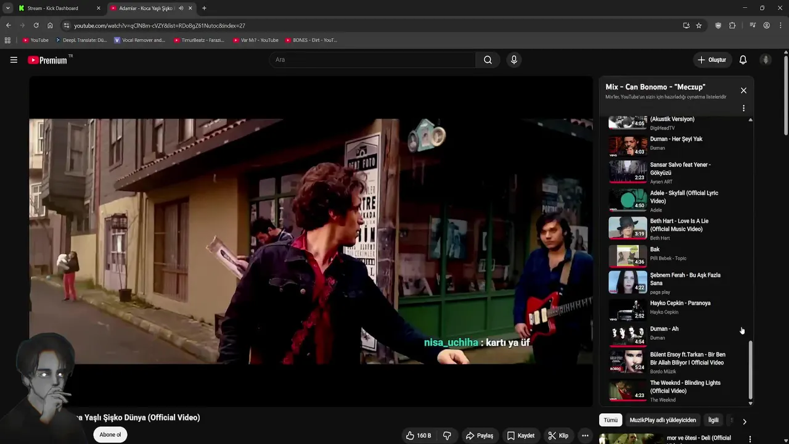The height and width of the screenshot is (444, 789).
Task: Open the apps grid in the bookmarks bar
Action: [7, 40]
